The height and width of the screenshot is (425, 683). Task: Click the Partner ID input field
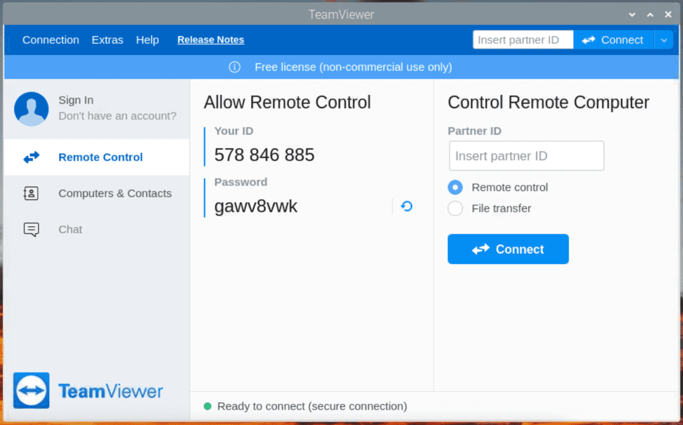pyautogui.click(x=525, y=156)
